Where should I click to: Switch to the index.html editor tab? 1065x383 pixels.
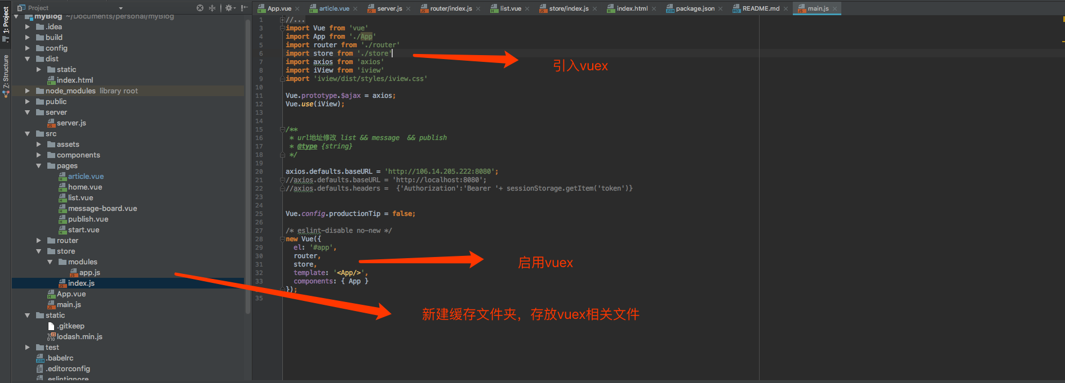632,8
